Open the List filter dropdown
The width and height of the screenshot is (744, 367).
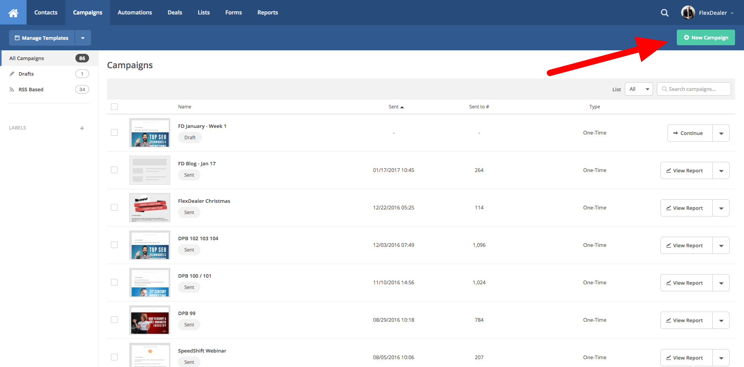pyautogui.click(x=639, y=89)
